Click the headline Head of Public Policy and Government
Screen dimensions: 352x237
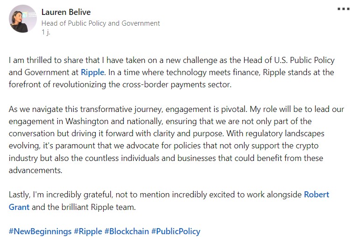(x=100, y=23)
